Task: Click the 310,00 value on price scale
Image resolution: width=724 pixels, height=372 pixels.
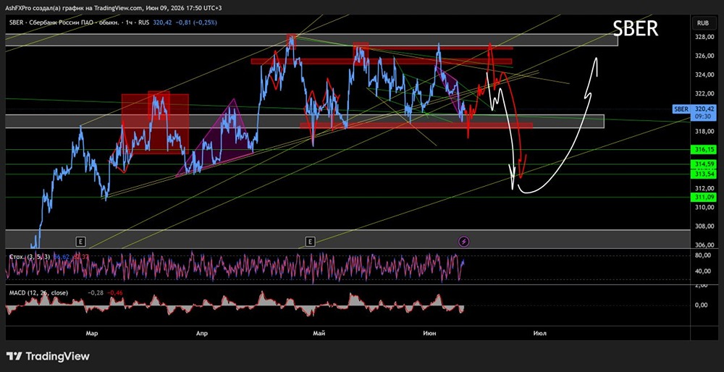Action: (703, 207)
